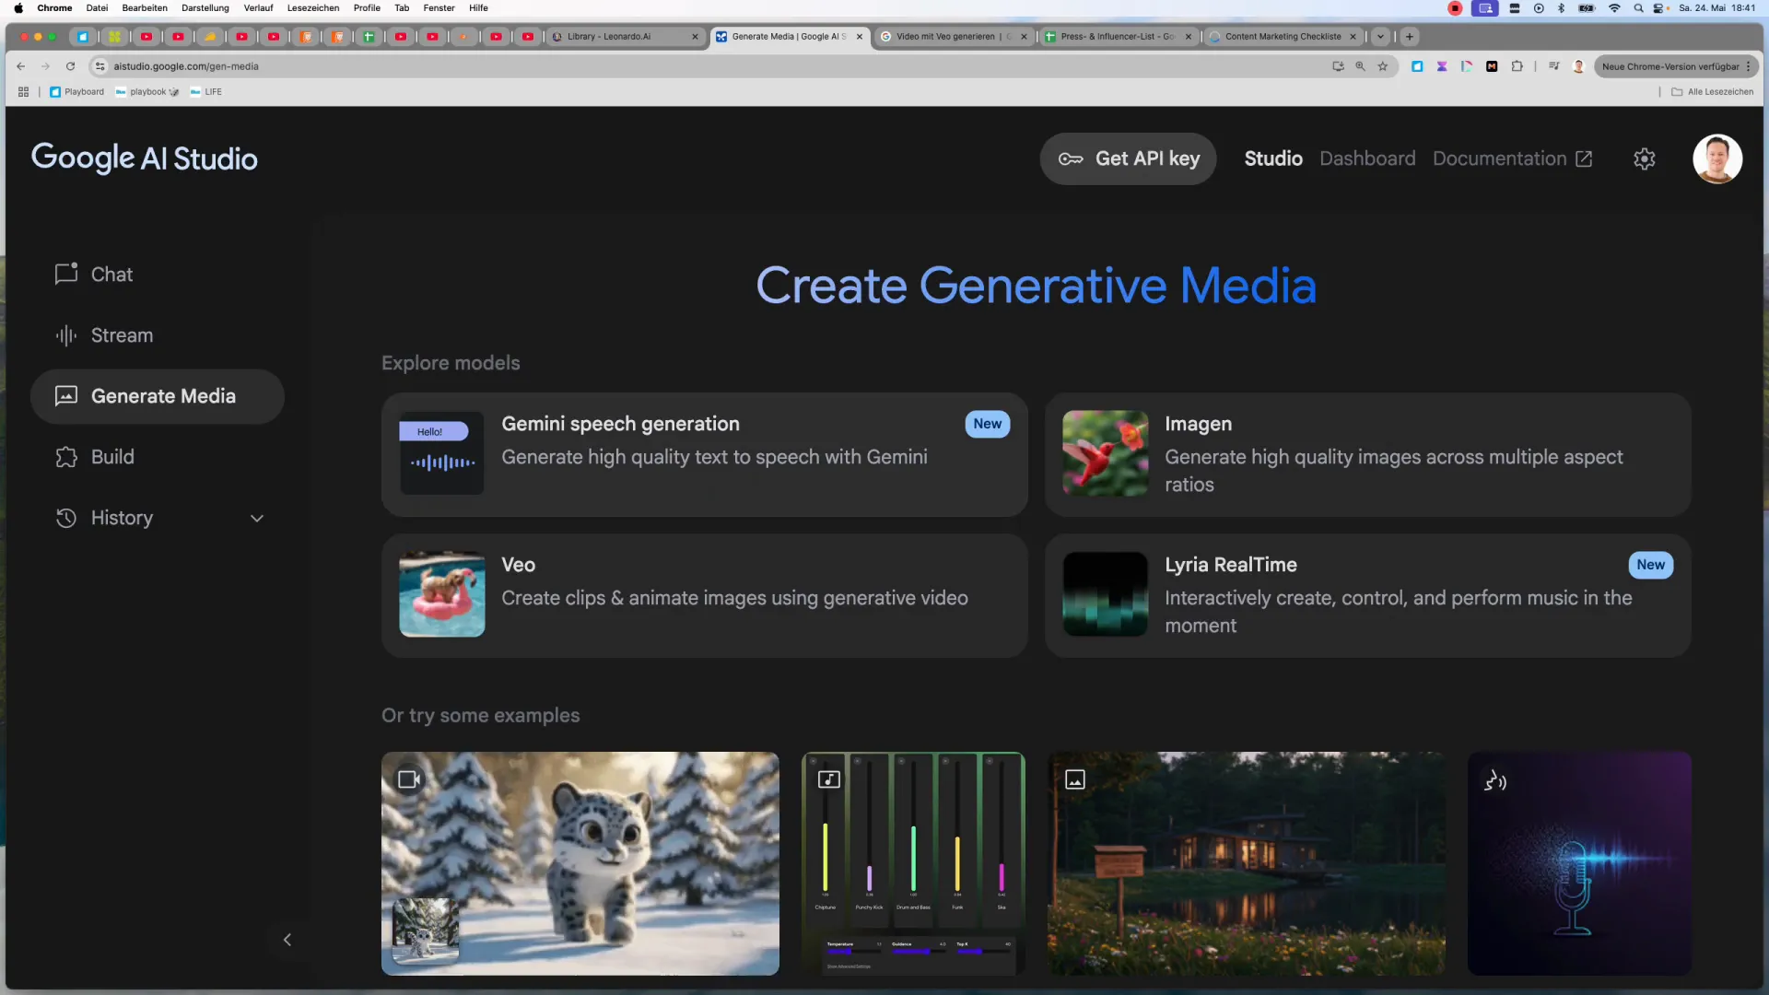
Task: Click the address bar URL
Action: pyautogui.click(x=186, y=66)
